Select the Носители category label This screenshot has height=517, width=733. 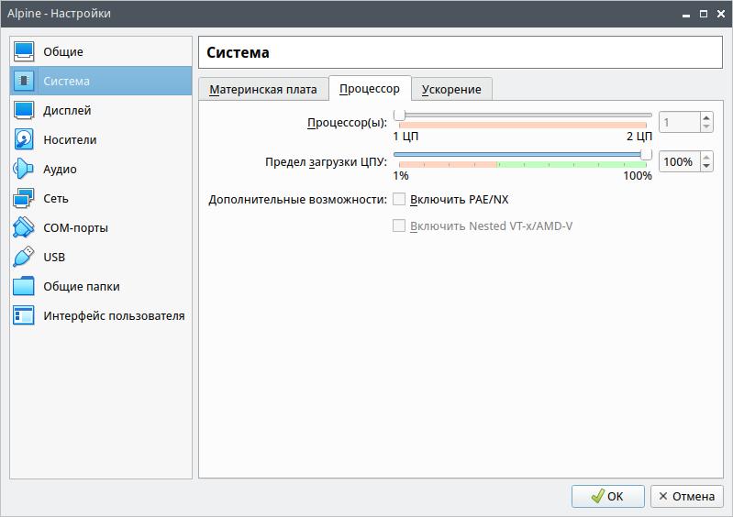70,140
